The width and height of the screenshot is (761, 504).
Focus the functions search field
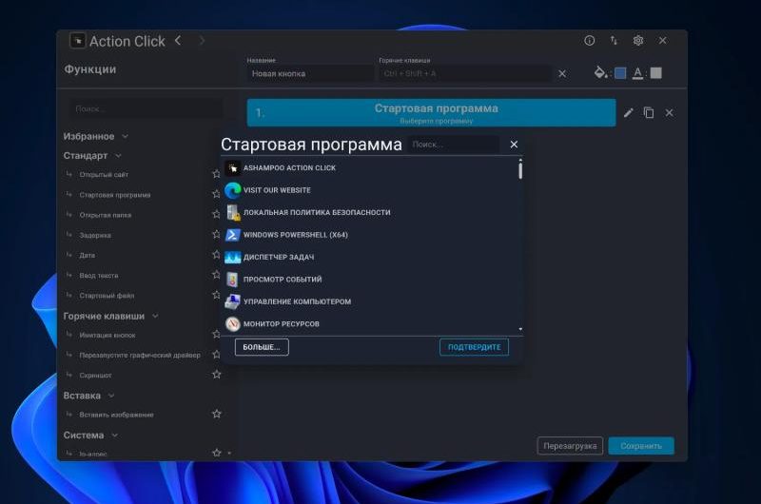[x=146, y=108]
